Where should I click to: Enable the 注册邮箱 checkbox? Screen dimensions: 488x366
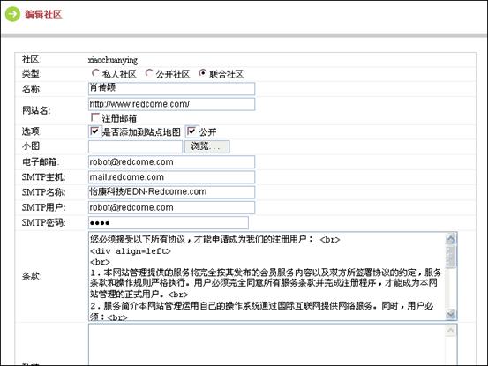(94, 117)
